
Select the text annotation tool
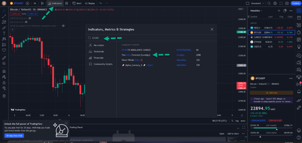(4, 33)
